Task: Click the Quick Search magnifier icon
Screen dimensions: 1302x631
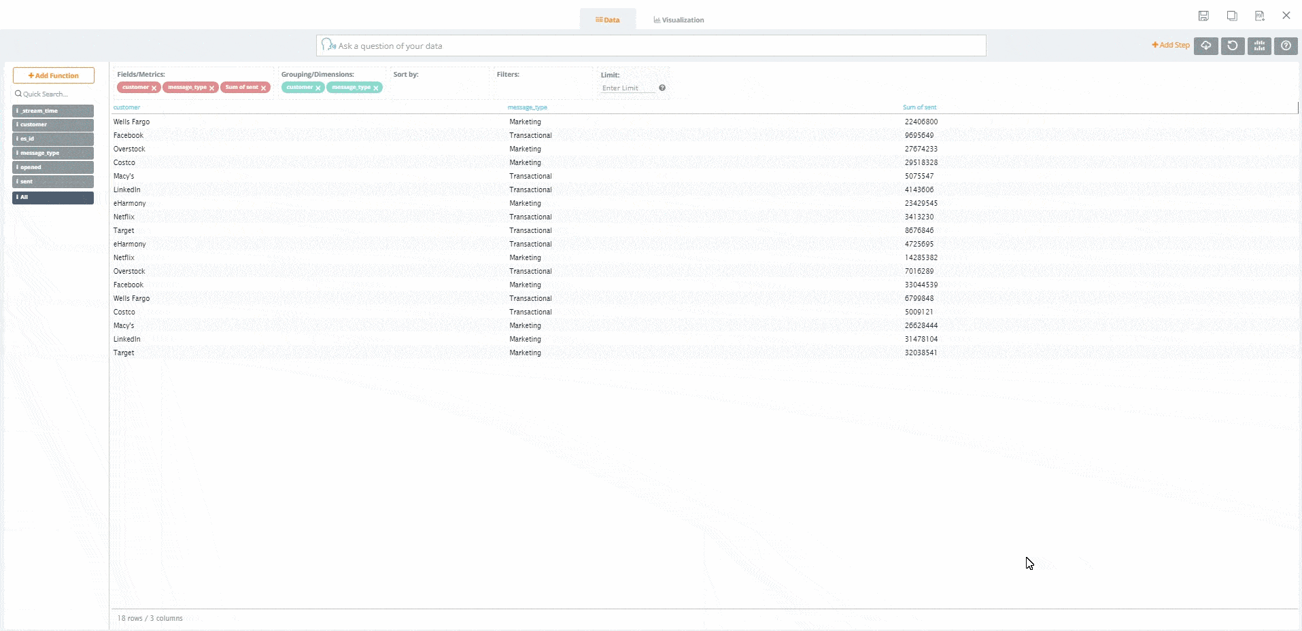Action: click(x=18, y=94)
